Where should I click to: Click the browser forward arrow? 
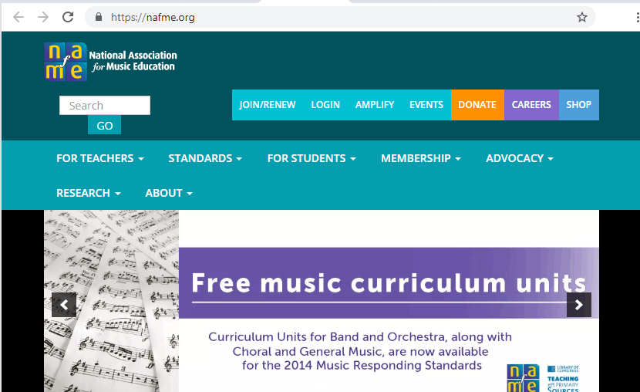(43, 17)
